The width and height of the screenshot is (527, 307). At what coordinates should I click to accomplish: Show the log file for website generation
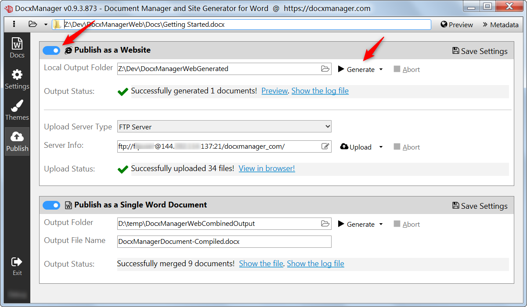(x=320, y=91)
